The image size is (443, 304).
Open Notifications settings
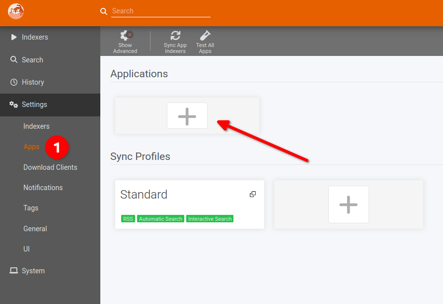point(43,188)
